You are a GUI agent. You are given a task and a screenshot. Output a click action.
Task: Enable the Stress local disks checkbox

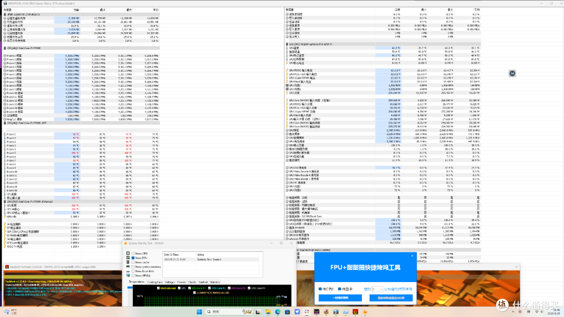133,271
